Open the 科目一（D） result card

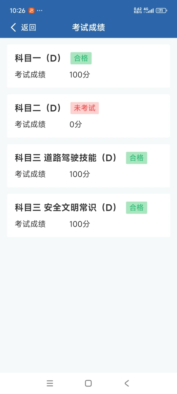pos(88,66)
